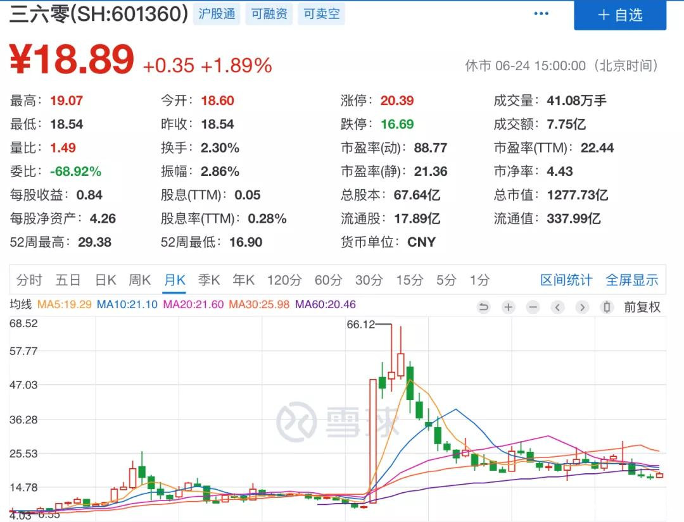Switch to the 年K chart tab

243,280
